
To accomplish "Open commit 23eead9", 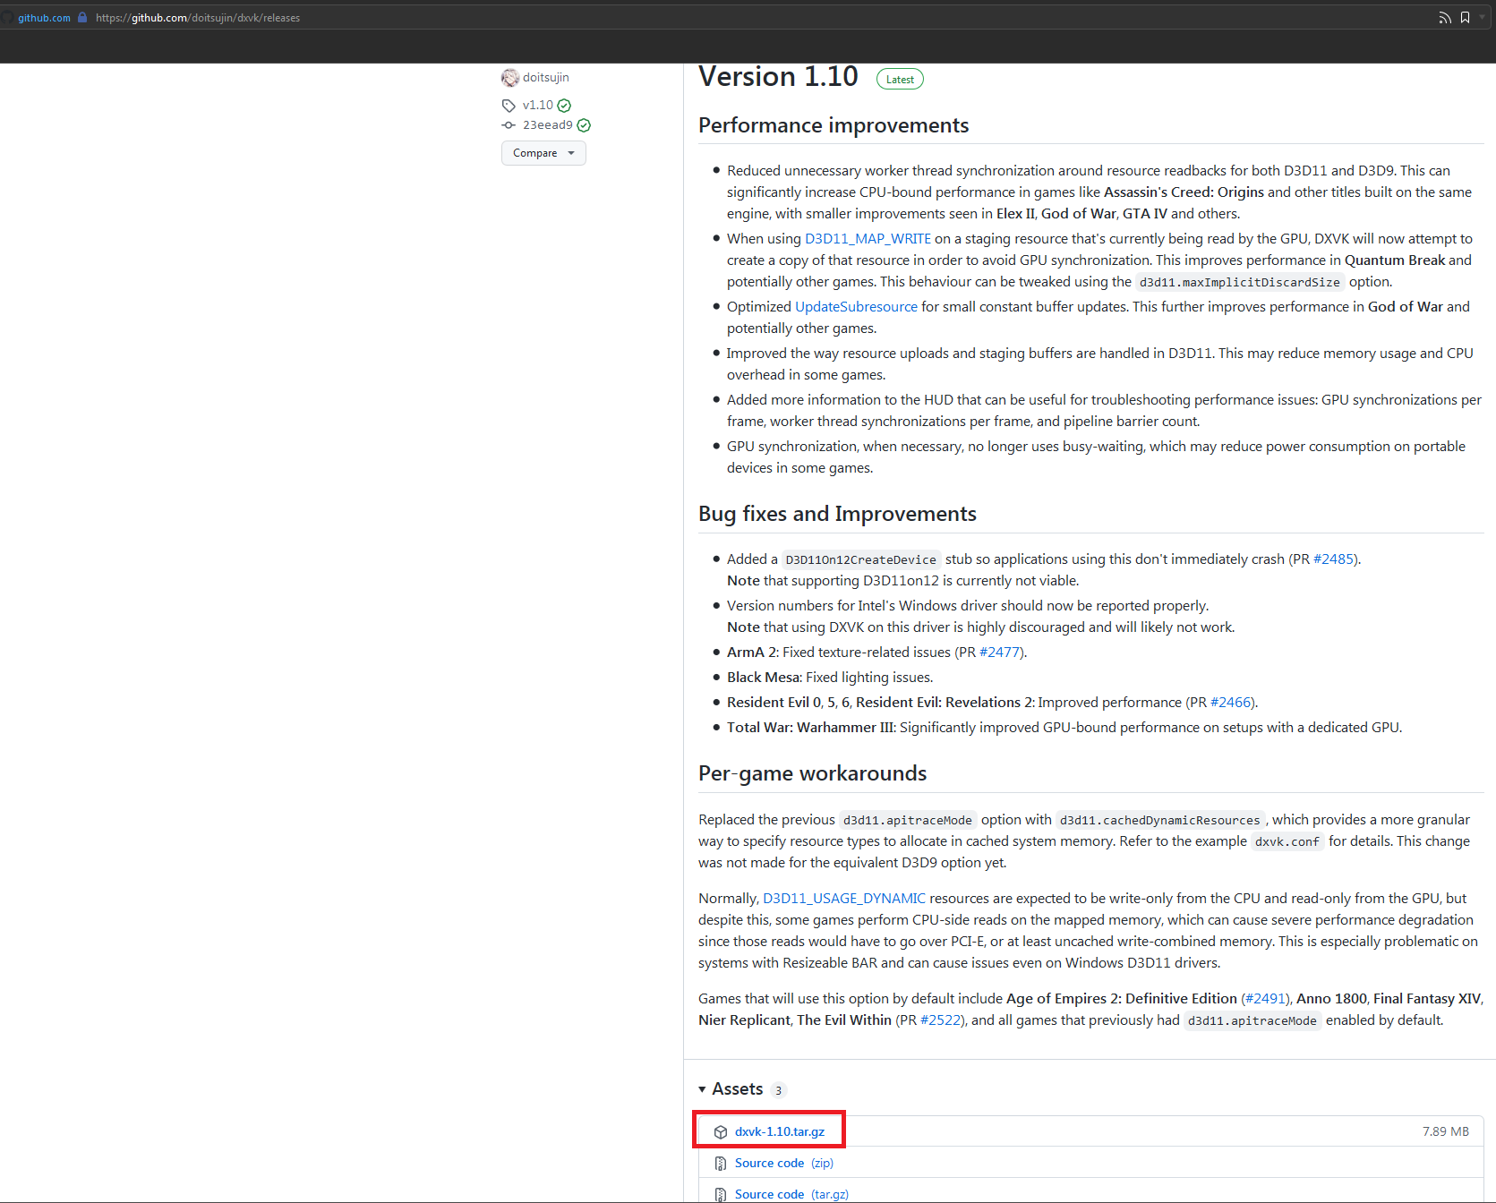I will coord(548,125).
